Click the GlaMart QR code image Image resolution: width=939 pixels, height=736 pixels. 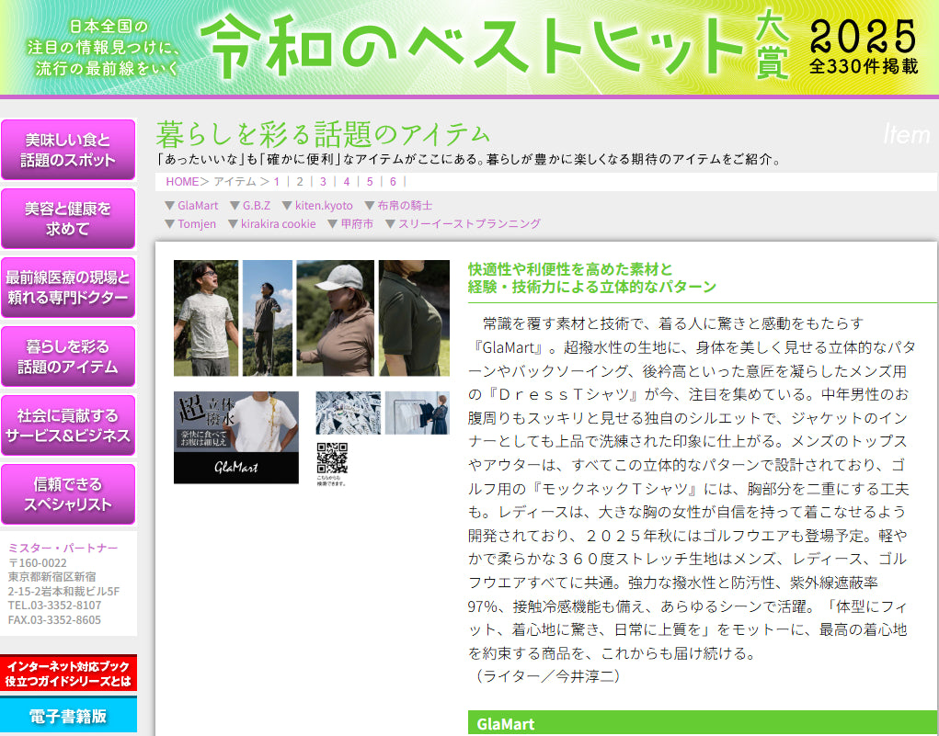pyautogui.click(x=332, y=457)
